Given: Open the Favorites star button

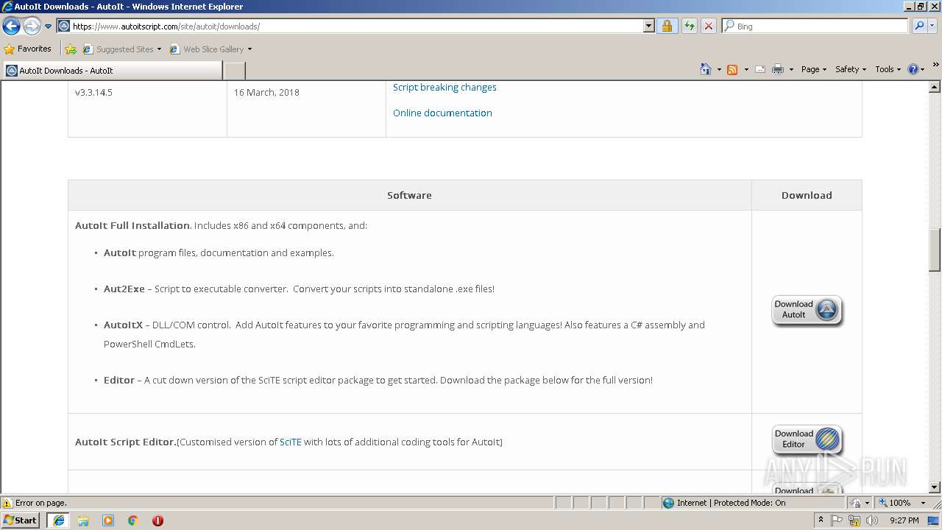Looking at the screenshot, I should [x=28, y=49].
